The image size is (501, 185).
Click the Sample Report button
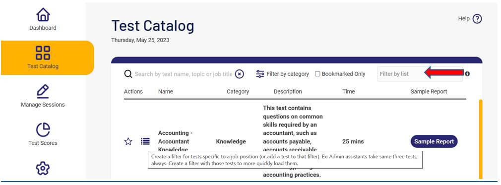click(434, 141)
